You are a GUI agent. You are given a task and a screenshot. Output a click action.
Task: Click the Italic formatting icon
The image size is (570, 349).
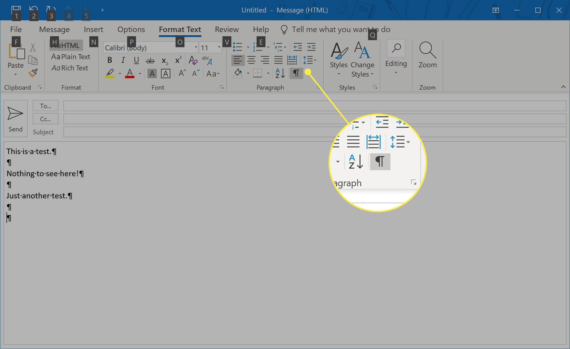pyautogui.click(x=123, y=60)
